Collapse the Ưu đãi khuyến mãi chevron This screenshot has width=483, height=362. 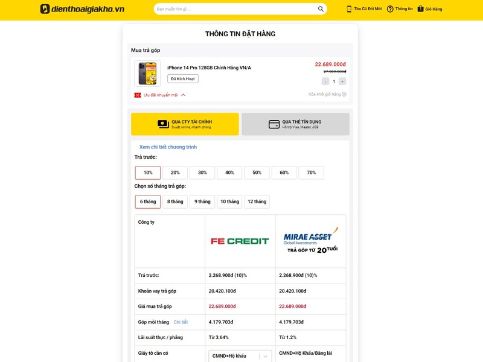(x=184, y=95)
